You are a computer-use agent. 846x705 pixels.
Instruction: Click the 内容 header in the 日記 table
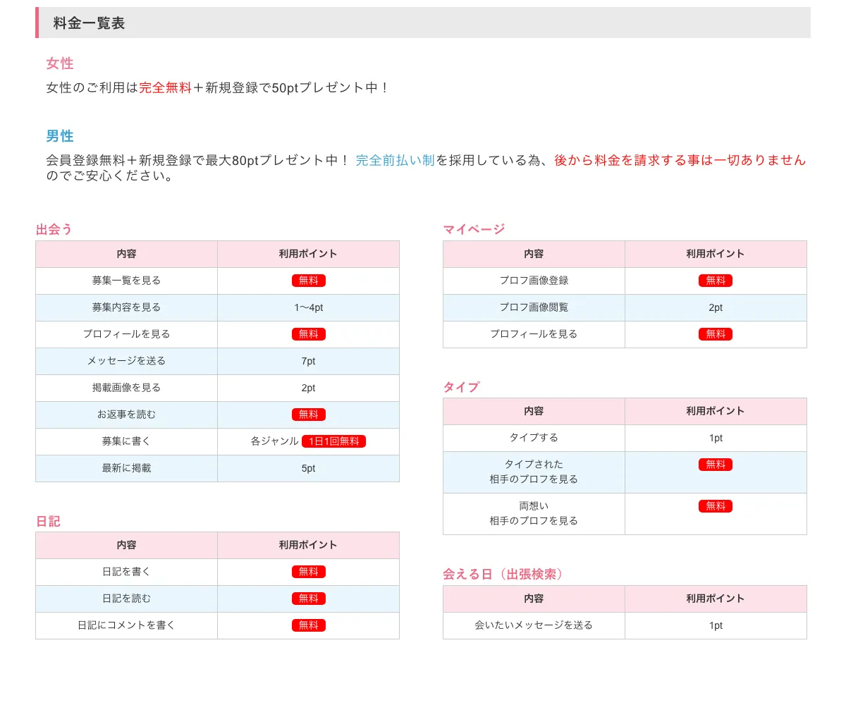click(126, 545)
